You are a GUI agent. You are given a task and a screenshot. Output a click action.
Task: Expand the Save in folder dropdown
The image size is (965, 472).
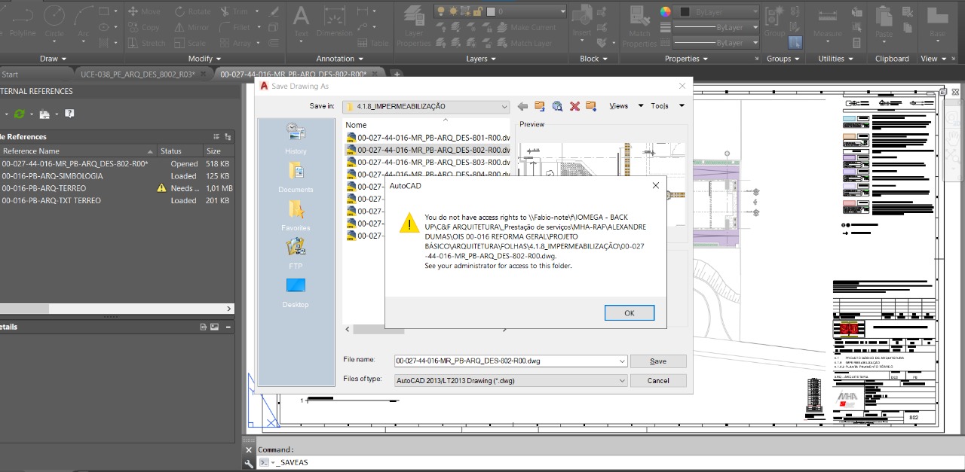point(504,107)
